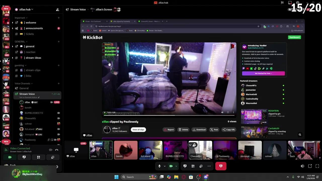Toggle noise suppression waveform icon
The width and height of the screenshot is (322, 181).
[51, 150]
